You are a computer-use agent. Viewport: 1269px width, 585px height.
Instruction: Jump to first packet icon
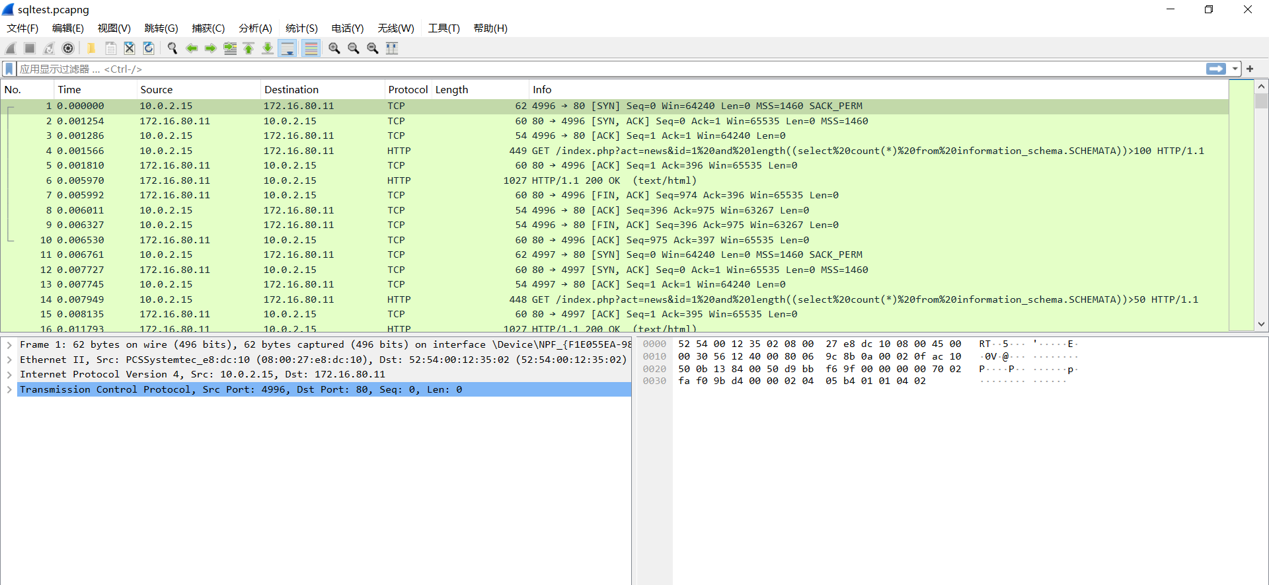pos(249,48)
